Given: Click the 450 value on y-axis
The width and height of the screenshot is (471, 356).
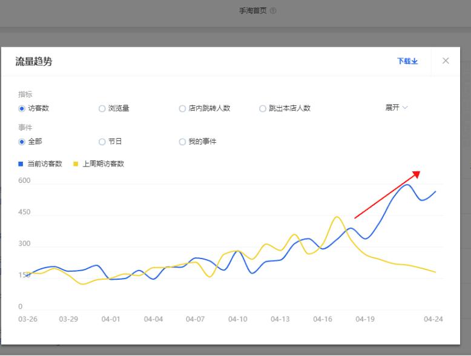Looking at the screenshot, I should tap(24, 212).
